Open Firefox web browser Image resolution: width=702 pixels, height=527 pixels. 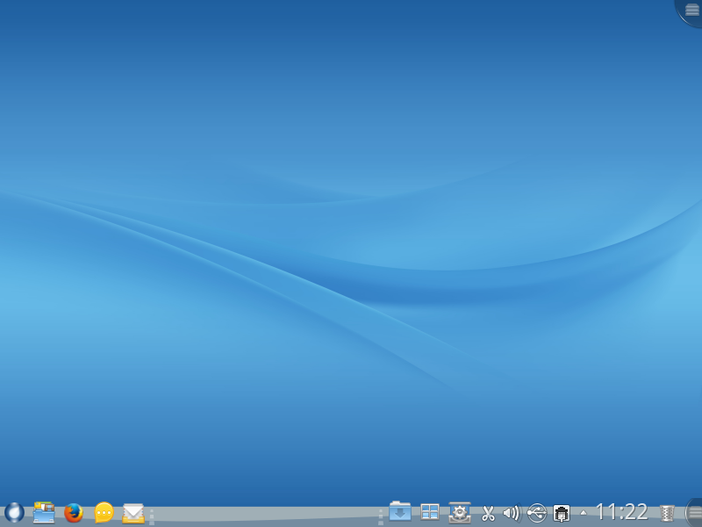point(74,512)
